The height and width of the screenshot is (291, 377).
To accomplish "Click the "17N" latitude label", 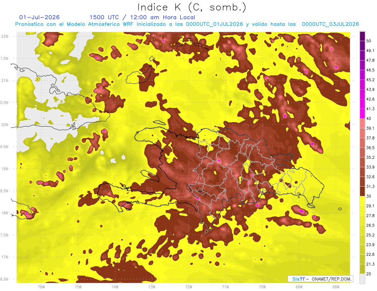I will click(x=4, y=257).
